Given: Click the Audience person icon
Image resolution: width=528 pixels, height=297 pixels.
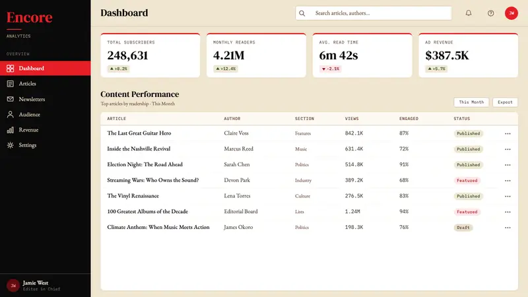Looking at the screenshot, I should (11, 114).
